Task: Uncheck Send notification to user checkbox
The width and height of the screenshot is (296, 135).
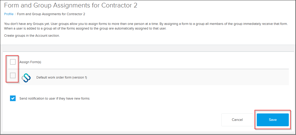Action: click(x=13, y=99)
